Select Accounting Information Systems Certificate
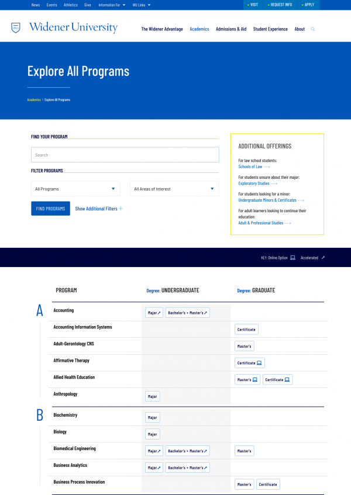 [246, 329]
